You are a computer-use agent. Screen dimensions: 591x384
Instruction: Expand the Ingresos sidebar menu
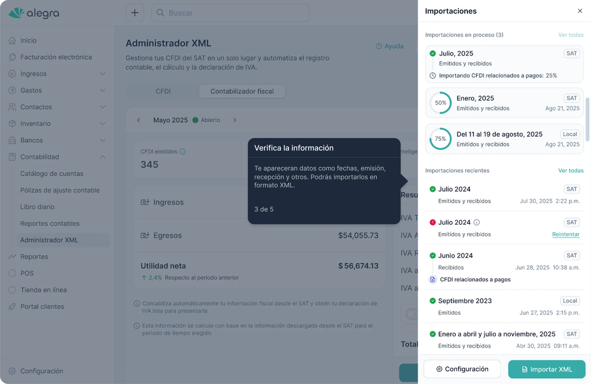pos(102,74)
